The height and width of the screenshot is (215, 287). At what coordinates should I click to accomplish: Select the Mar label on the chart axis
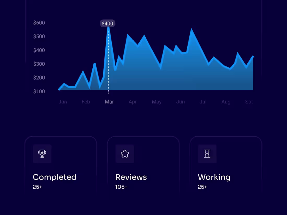109,102
